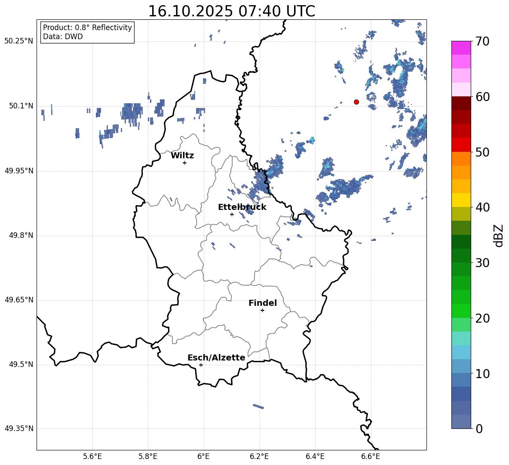Click the 6.2°E longitude label

(x=259, y=456)
